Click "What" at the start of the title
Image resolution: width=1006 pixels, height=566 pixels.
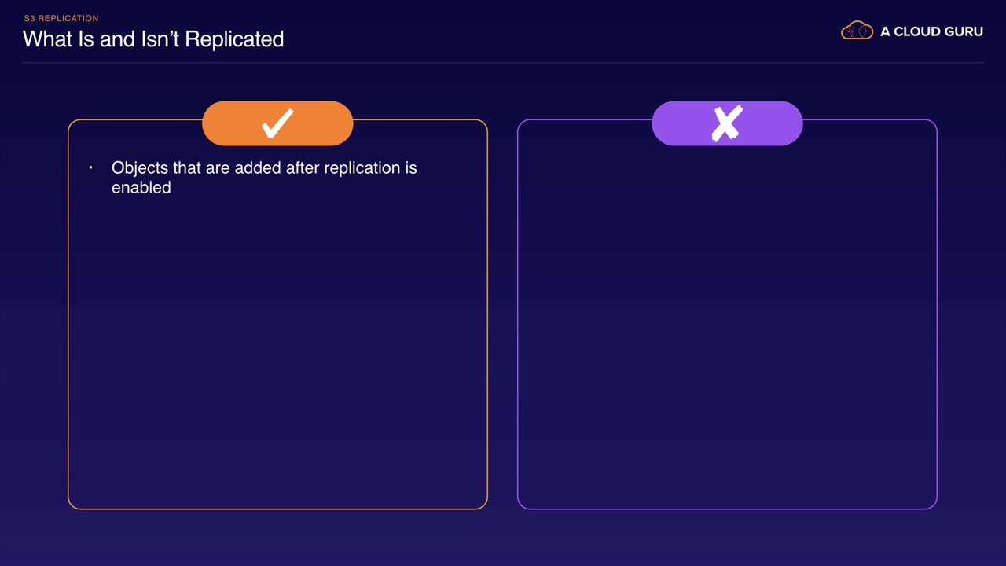[x=48, y=39]
